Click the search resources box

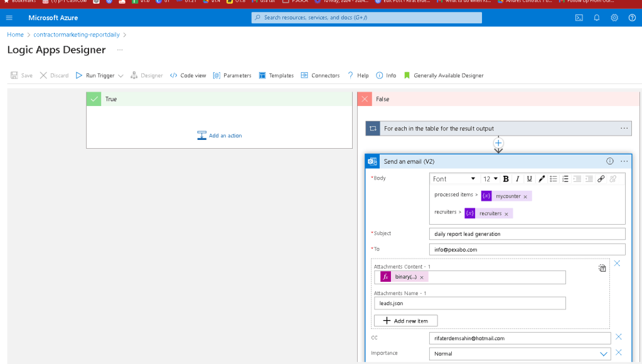[x=366, y=18]
